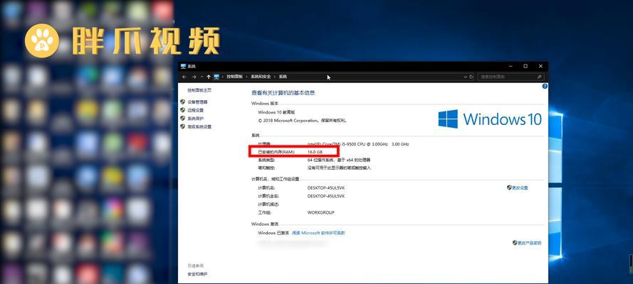Click the forward navigation arrow

(194, 77)
